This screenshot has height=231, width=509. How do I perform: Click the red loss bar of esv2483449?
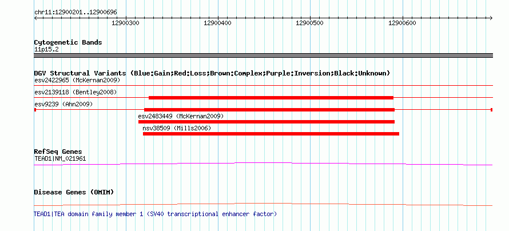coord(266,122)
